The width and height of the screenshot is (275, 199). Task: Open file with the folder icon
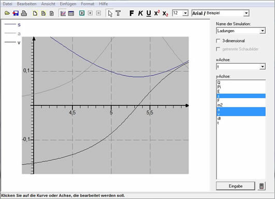(x=7, y=13)
